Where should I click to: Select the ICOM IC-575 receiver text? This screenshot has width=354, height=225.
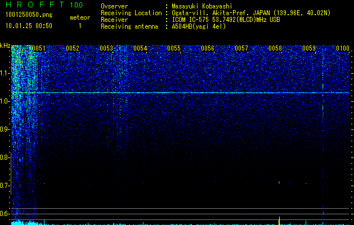coord(226,20)
